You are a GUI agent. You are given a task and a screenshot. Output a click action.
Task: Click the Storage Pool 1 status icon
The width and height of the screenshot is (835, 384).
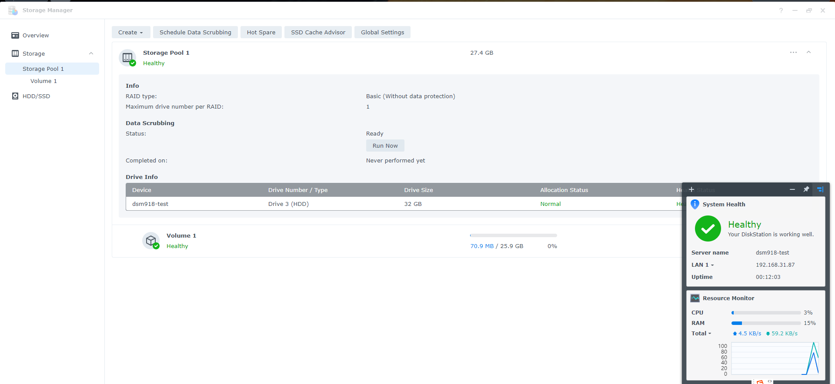tap(127, 58)
